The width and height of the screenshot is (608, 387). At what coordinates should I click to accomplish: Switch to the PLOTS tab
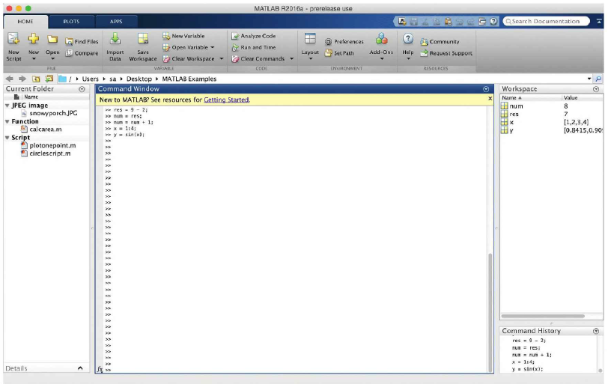click(x=71, y=22)
